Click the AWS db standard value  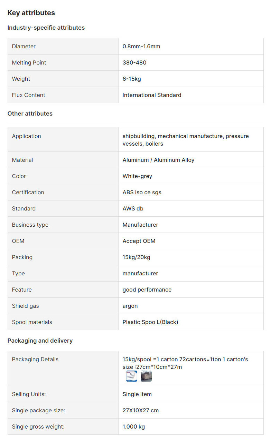point(133,208)
